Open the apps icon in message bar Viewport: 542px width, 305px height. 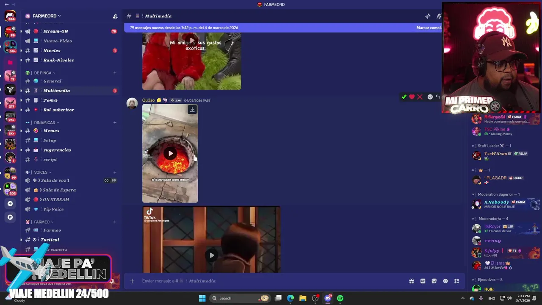pos(457,281)
